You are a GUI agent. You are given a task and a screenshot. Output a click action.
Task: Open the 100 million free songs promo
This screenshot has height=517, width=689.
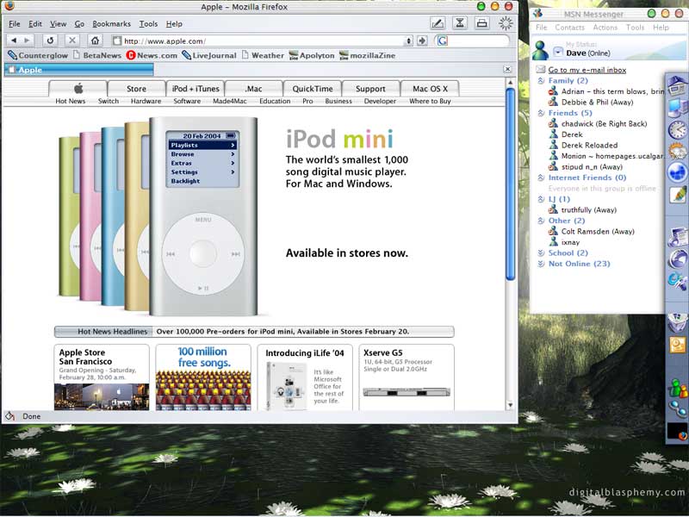pyautogui.click(x=203, y=377)
